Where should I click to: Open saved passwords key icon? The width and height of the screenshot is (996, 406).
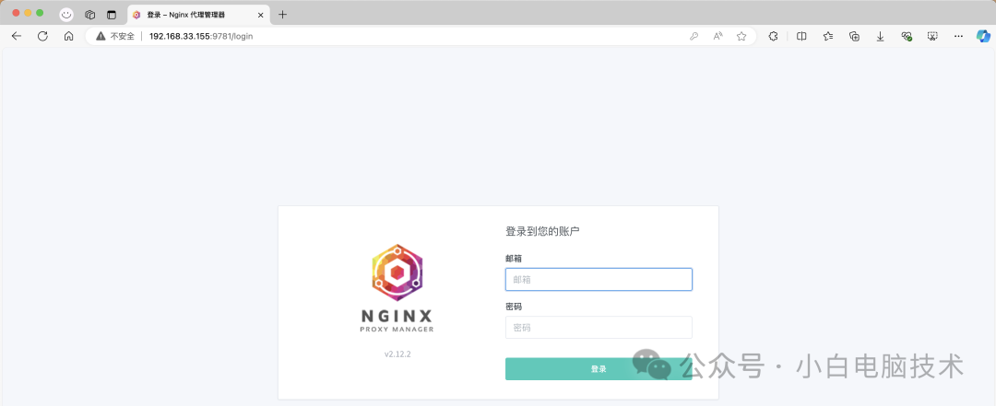694,36
